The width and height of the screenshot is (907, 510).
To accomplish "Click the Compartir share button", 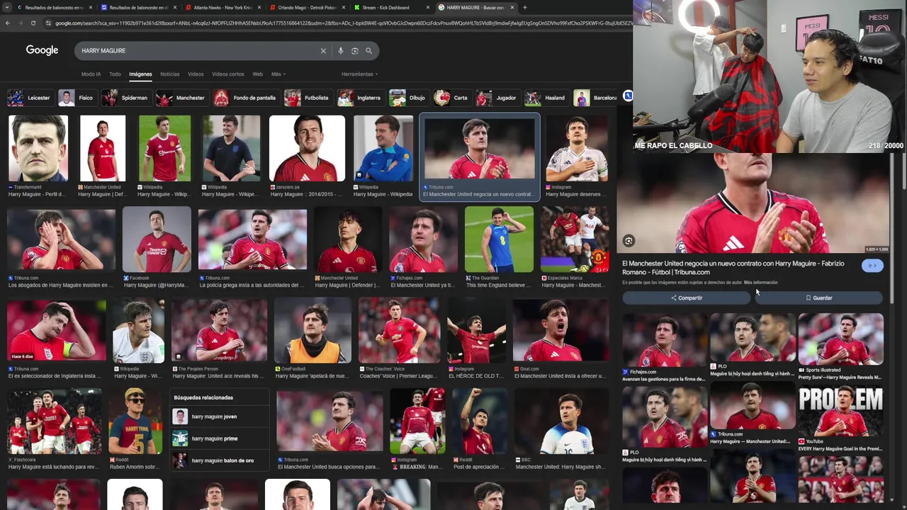I will click(686, 298).
